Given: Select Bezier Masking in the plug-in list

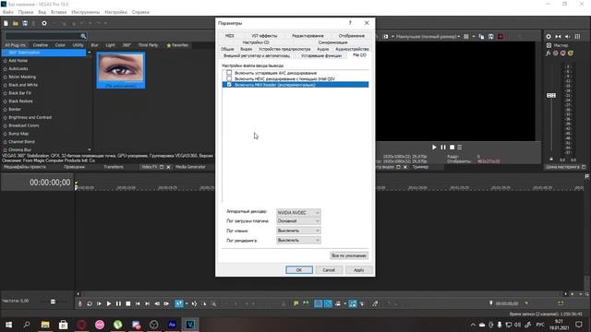Looking at the screenshot, I should point(22,77).
